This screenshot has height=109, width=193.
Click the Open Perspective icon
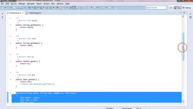click(x=171, y=8)
